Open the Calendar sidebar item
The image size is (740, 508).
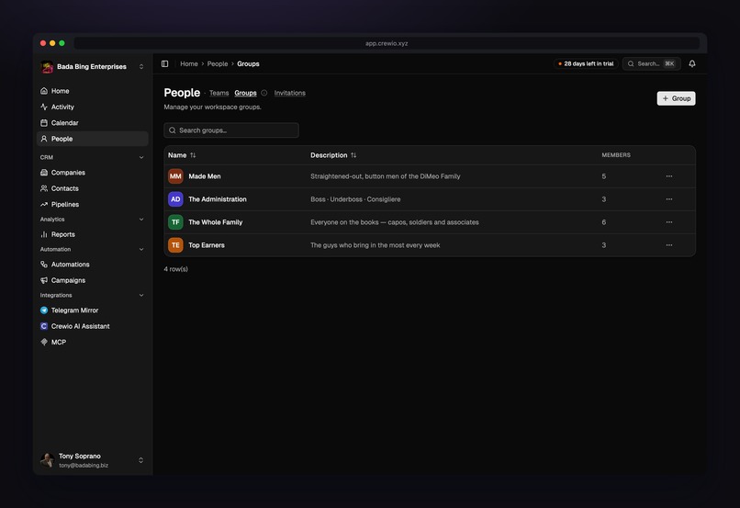pyautogui.click(x=92, y=123)
